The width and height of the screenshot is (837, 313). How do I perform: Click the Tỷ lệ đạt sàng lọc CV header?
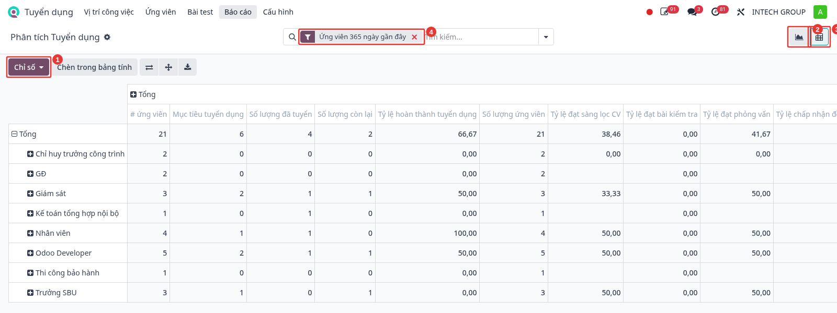585,114
